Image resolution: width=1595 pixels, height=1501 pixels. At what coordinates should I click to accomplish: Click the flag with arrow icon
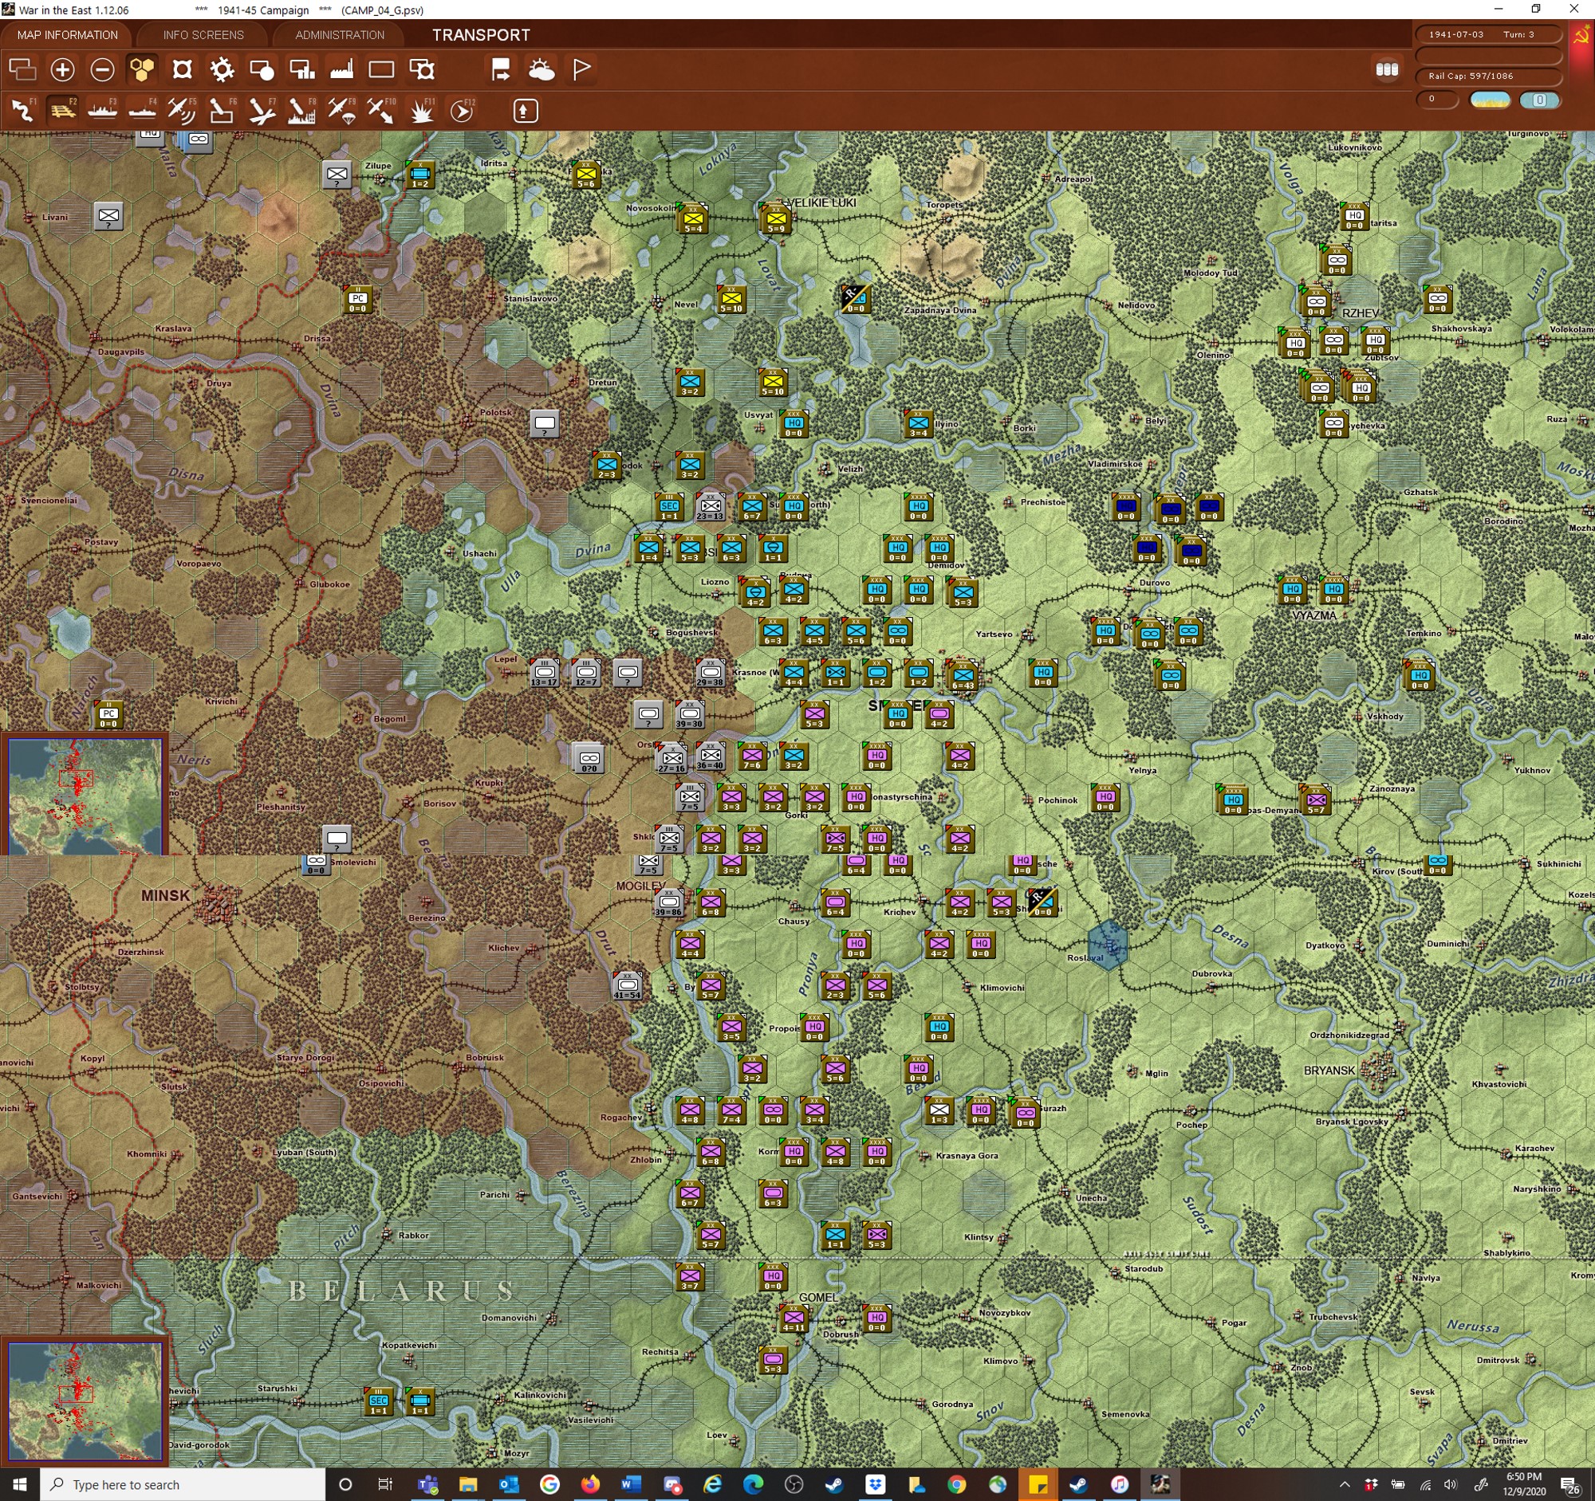point(501,70)
